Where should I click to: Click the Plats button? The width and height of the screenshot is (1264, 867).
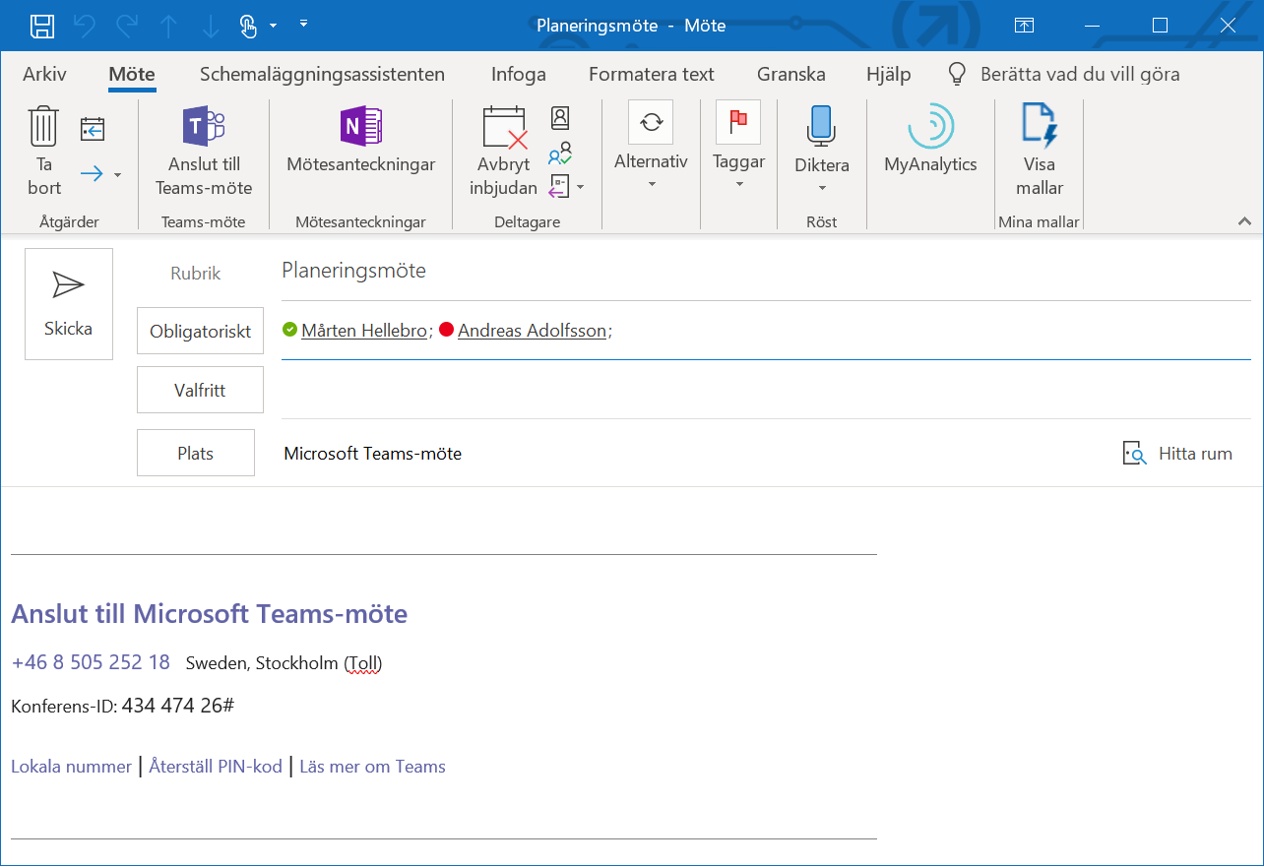tap(196, 453)
